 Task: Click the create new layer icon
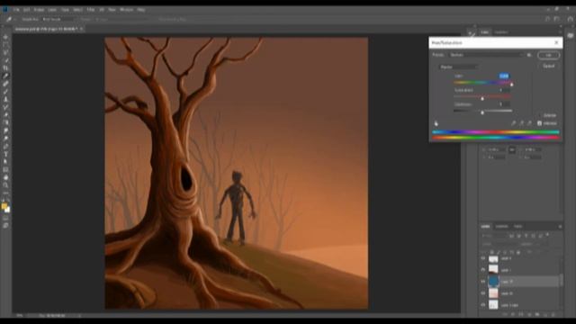click(x=545, y=314)
